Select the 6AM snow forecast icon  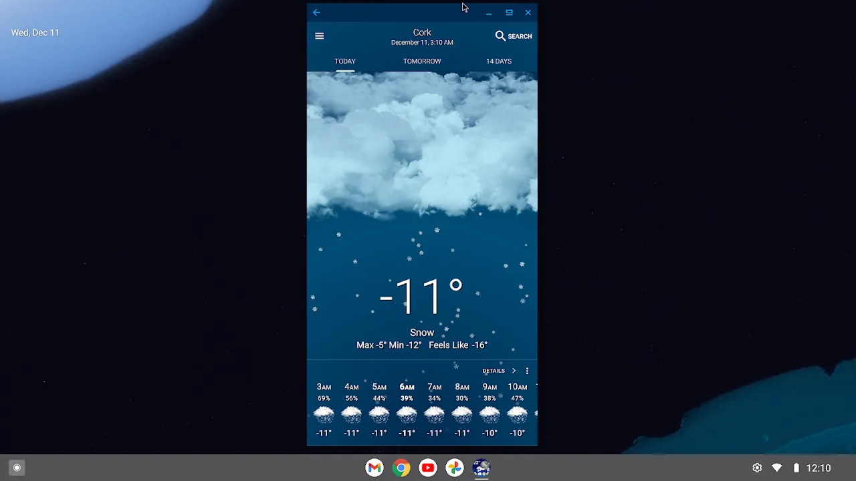(x=407, y=415)
